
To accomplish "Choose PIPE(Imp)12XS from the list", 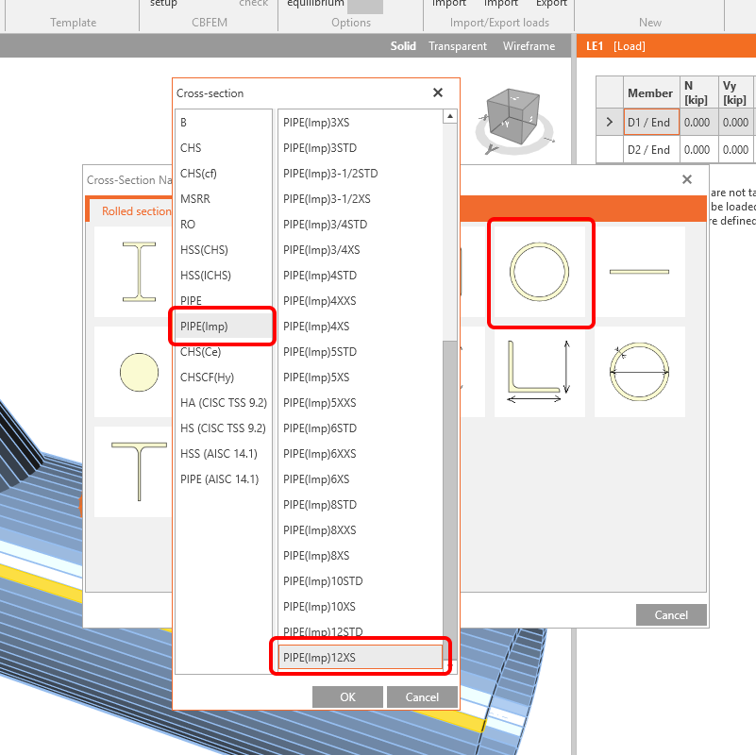I will pyautogui.click(x=359, y=657).
